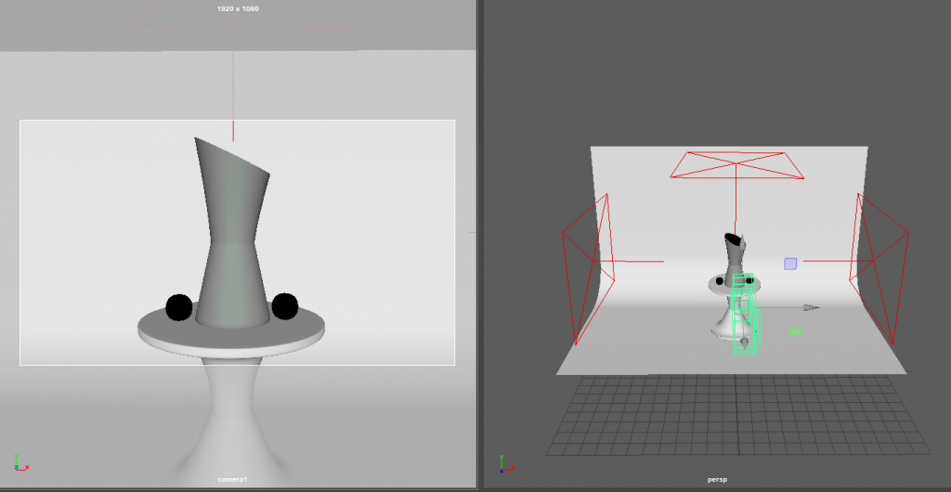Select the right red area light wireframe
The width and height of the screenshot is (951, 492).
[880, 264]
